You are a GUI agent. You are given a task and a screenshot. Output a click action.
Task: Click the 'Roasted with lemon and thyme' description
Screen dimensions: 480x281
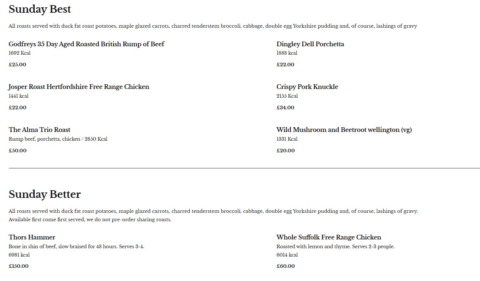[x=335, y=246]
